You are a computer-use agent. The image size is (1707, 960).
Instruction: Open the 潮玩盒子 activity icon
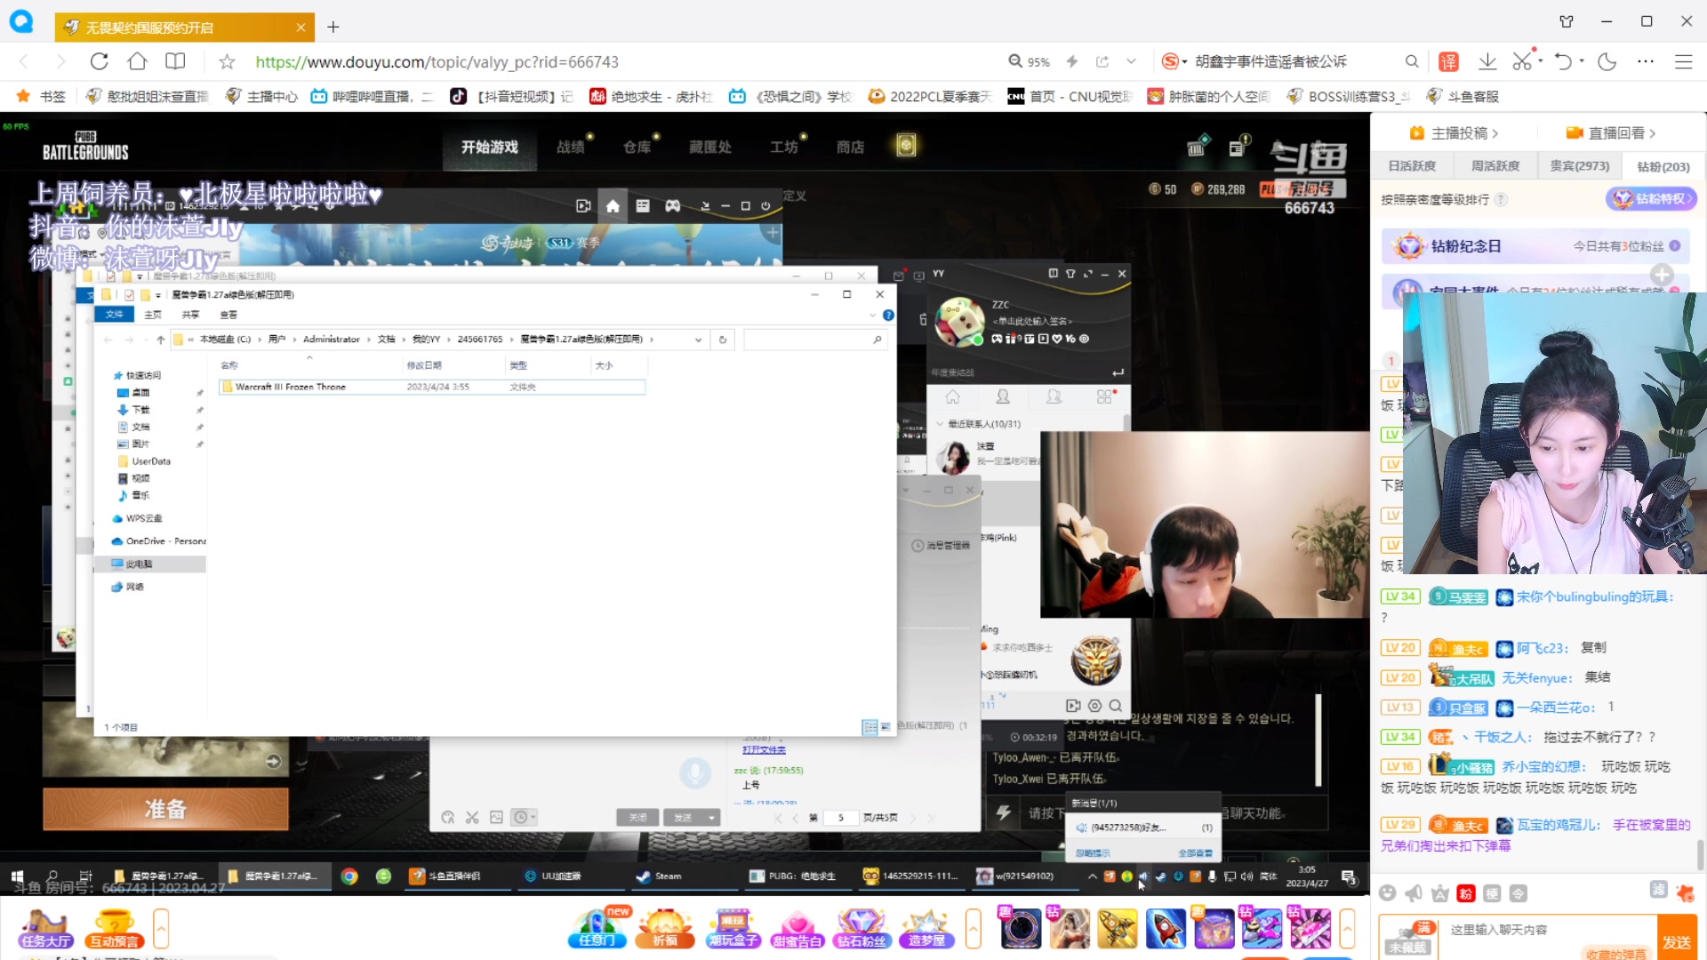click(733, 929)
